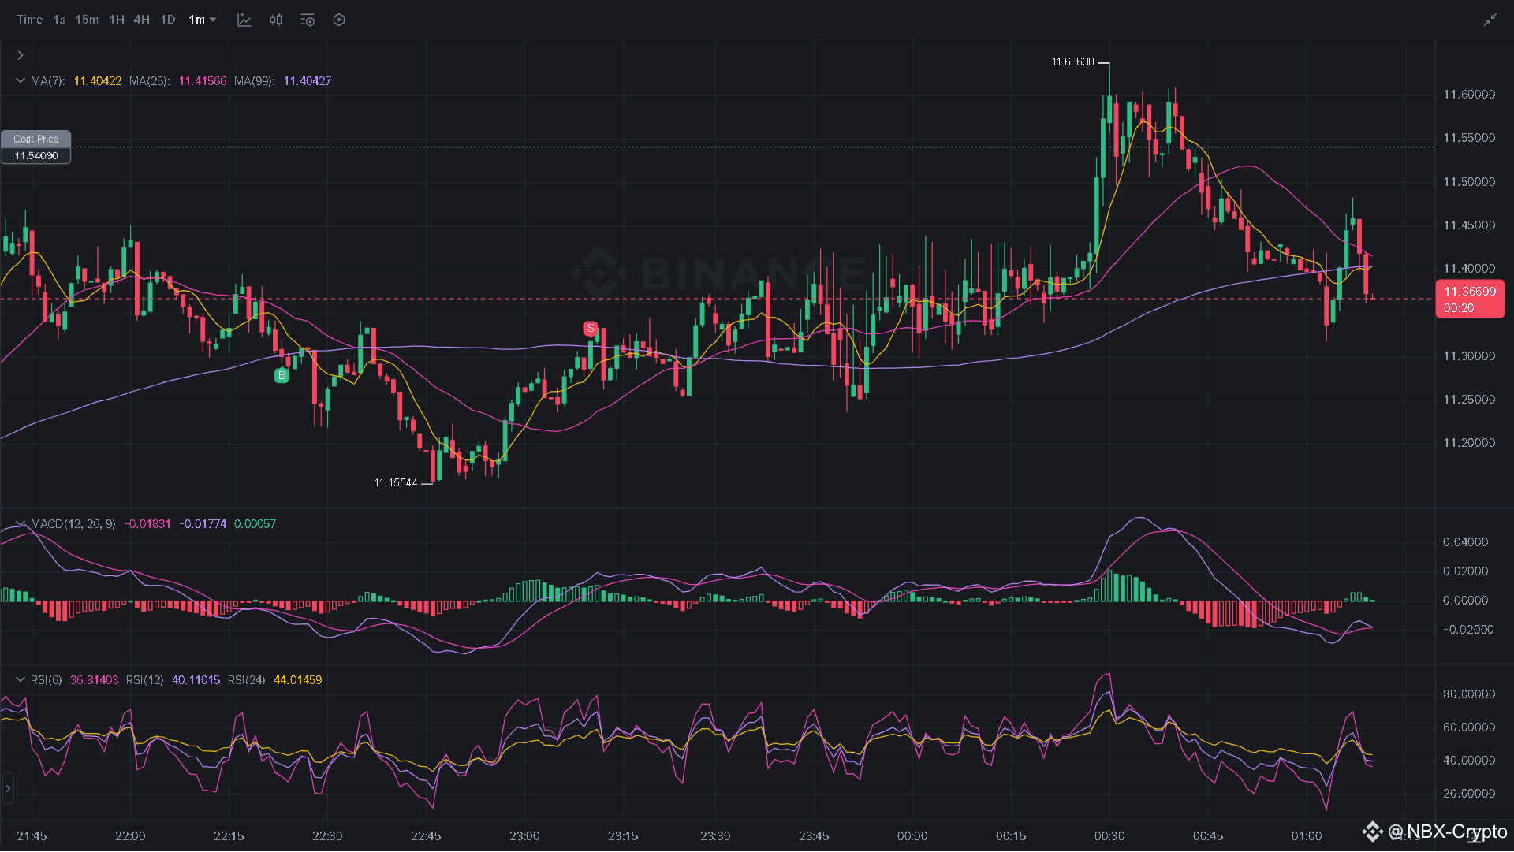The height and width of the screenshot is (852, 1514).
Task: Collapse the MACD indicator legend
Action: pyautogui.click(x=21, y=523)
